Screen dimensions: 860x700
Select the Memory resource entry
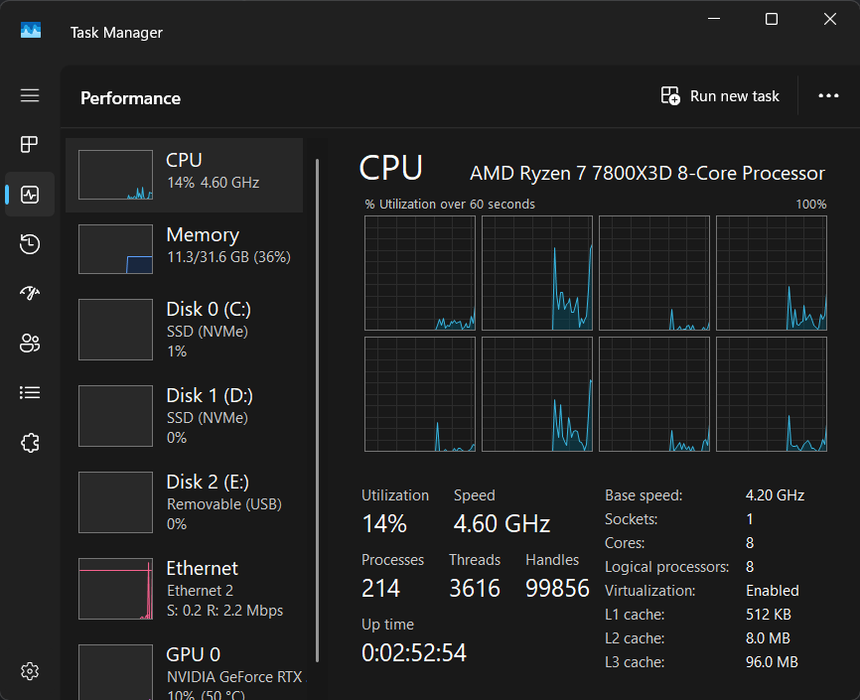185,249
